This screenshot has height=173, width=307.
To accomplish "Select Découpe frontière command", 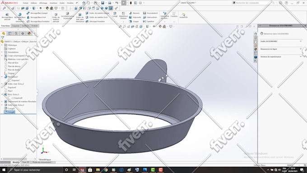I will [x=95, y=22].
